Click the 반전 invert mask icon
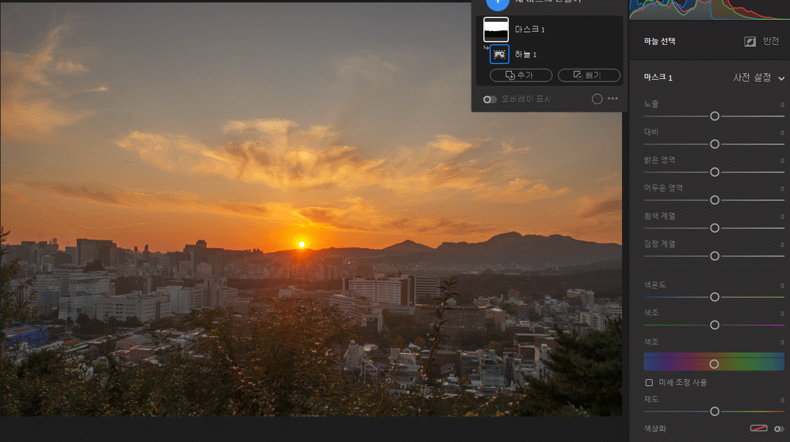This screenshot has width=790, height=442. coord(750,42)
